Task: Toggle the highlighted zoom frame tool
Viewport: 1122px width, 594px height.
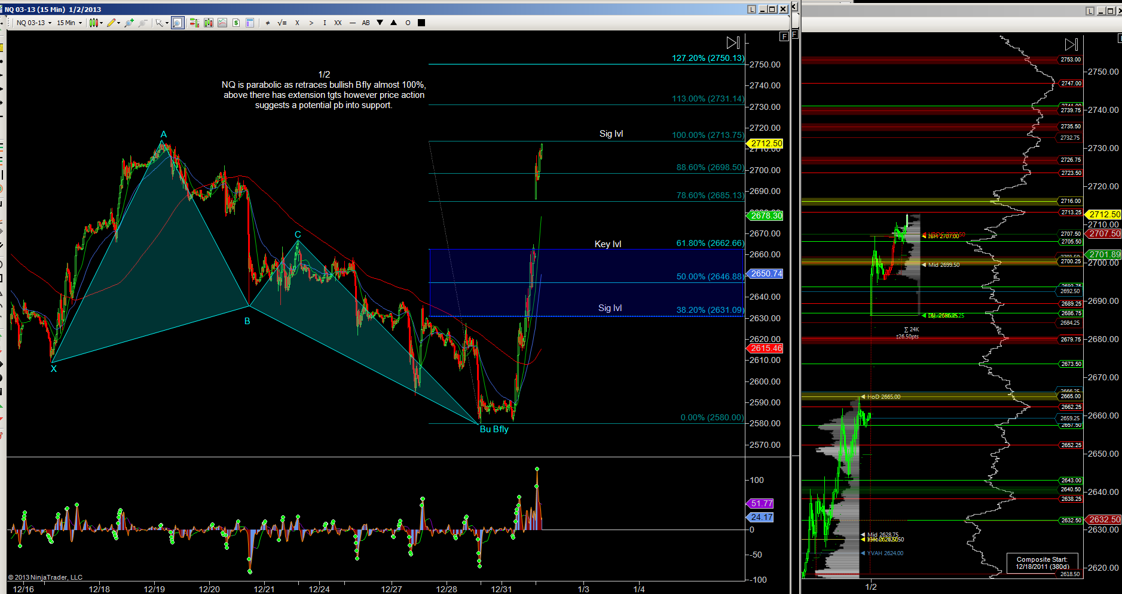Action: pyautogui.click(x=178, y=23)
